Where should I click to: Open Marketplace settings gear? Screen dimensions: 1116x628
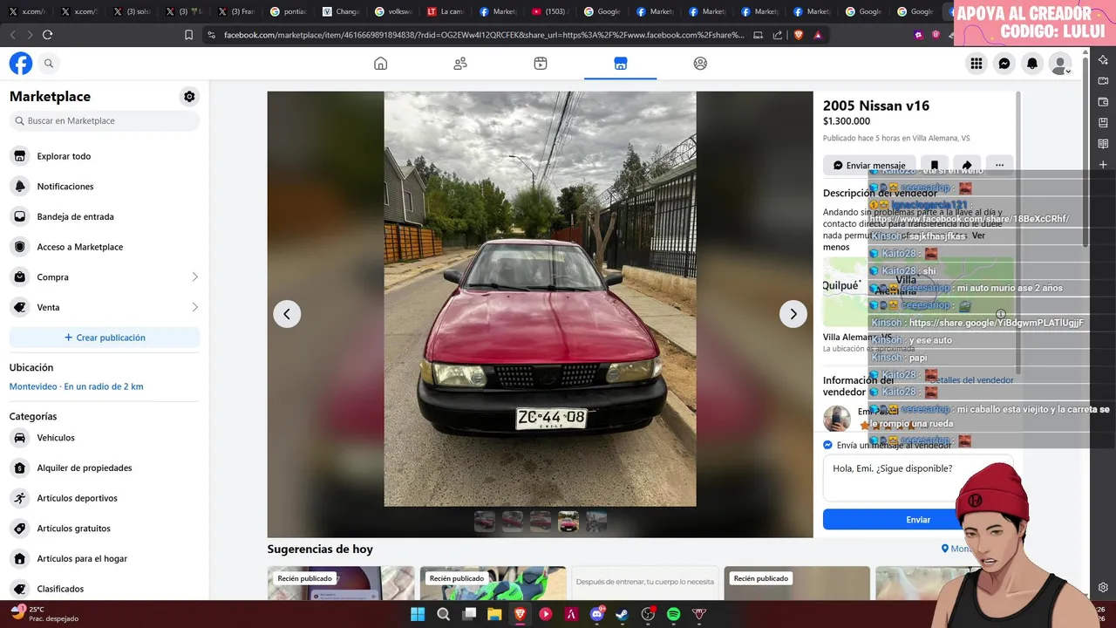pos(189,97)
